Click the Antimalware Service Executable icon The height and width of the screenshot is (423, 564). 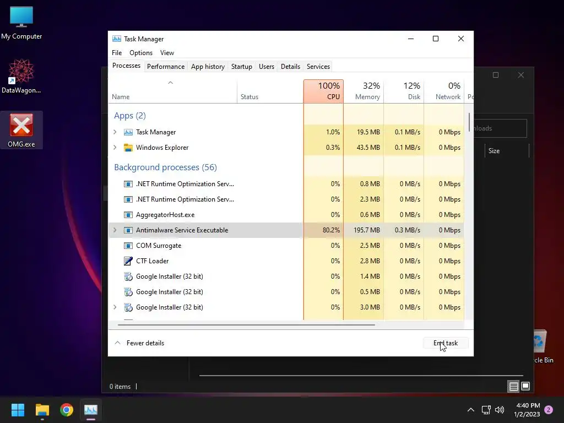tap(128, 230)
